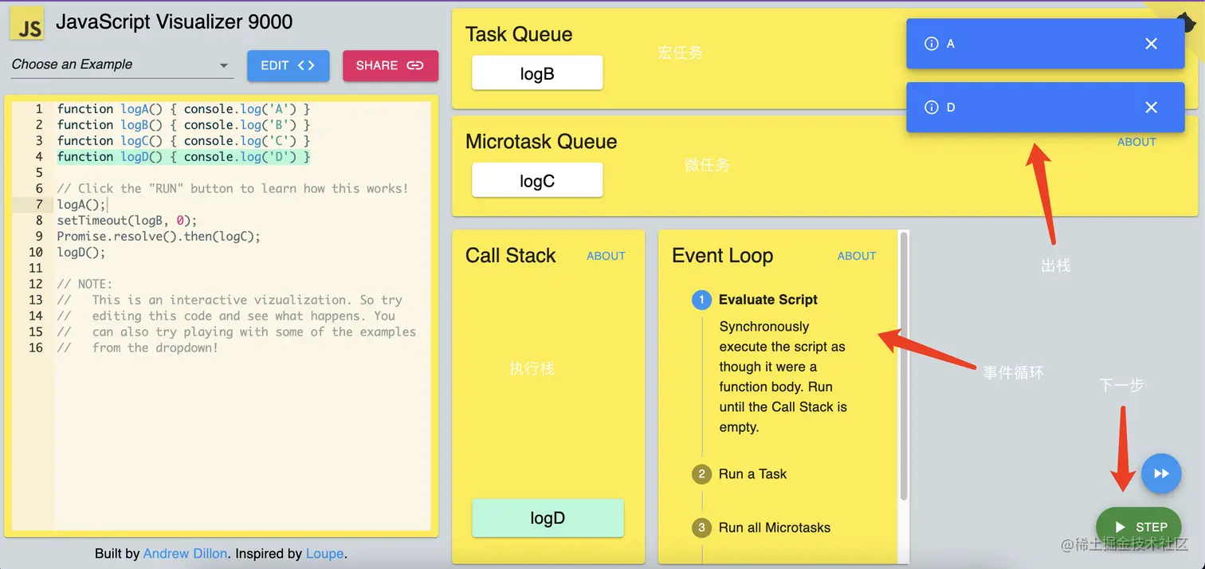
Task: Select step 2 Run a Task
Action: pyautogui.click(x=740, y=474)
